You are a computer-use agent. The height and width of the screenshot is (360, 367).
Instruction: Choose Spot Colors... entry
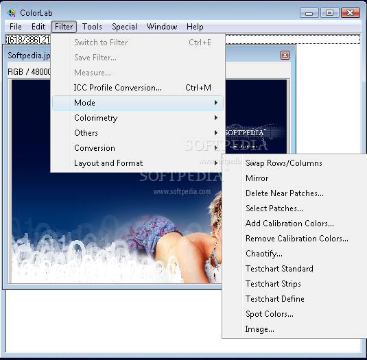(295, 314)
